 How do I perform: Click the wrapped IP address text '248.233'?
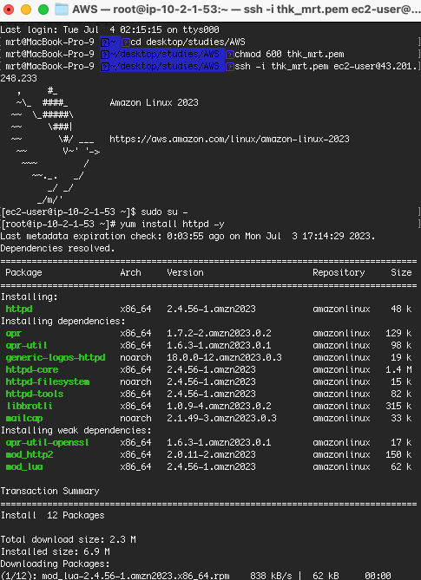[18, 78]
